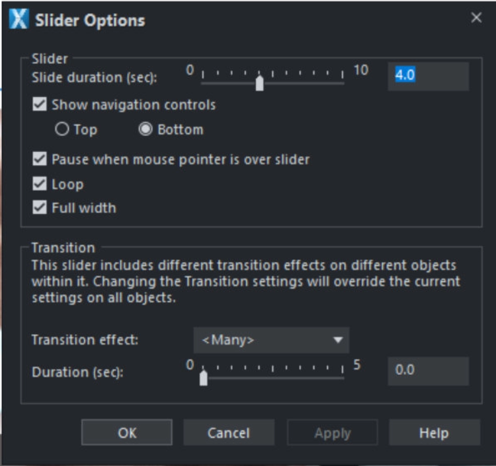The width and height of the screenshot is (496, 466).
Task: Click the Transition duration value field
Action: coord(427,370)
